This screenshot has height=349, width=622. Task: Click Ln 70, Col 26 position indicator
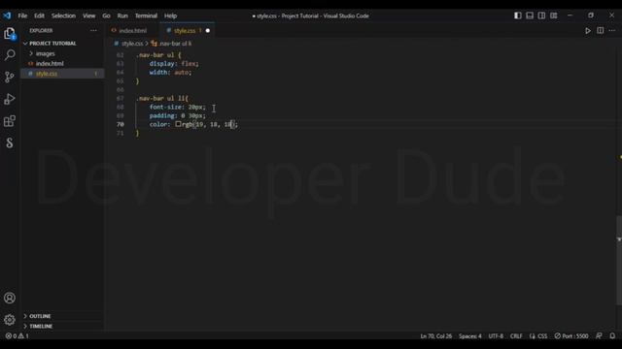coord(436,336)
